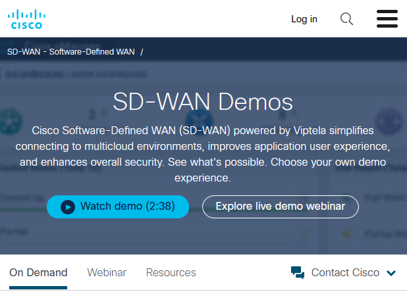Screen dimensions: 407x292
Task: Switch to the Webinar tab
Action: point(107,272)
